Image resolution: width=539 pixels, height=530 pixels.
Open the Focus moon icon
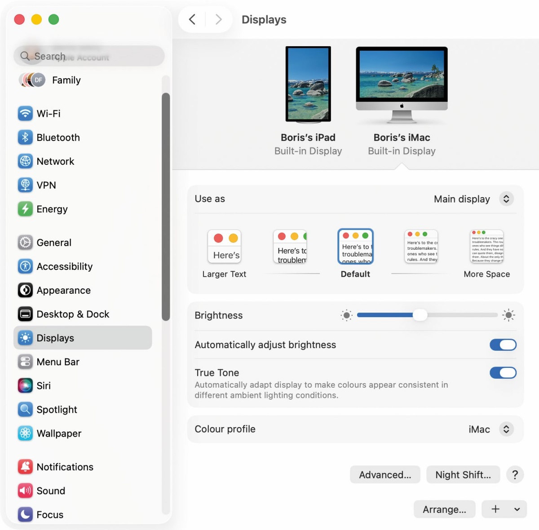[x=25, y=514]
